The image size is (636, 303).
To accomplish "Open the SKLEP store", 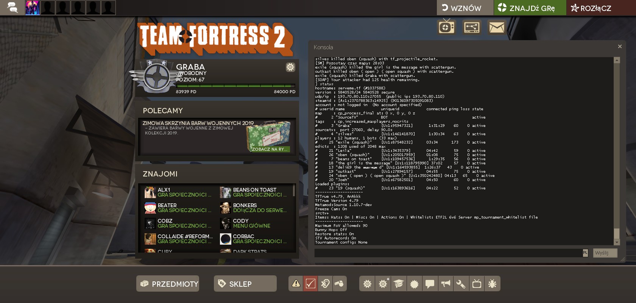I will click(x=245, y=284).
